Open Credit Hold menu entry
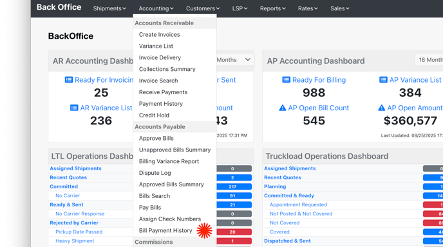Viewport: 443px width, 247px height. 154,115
